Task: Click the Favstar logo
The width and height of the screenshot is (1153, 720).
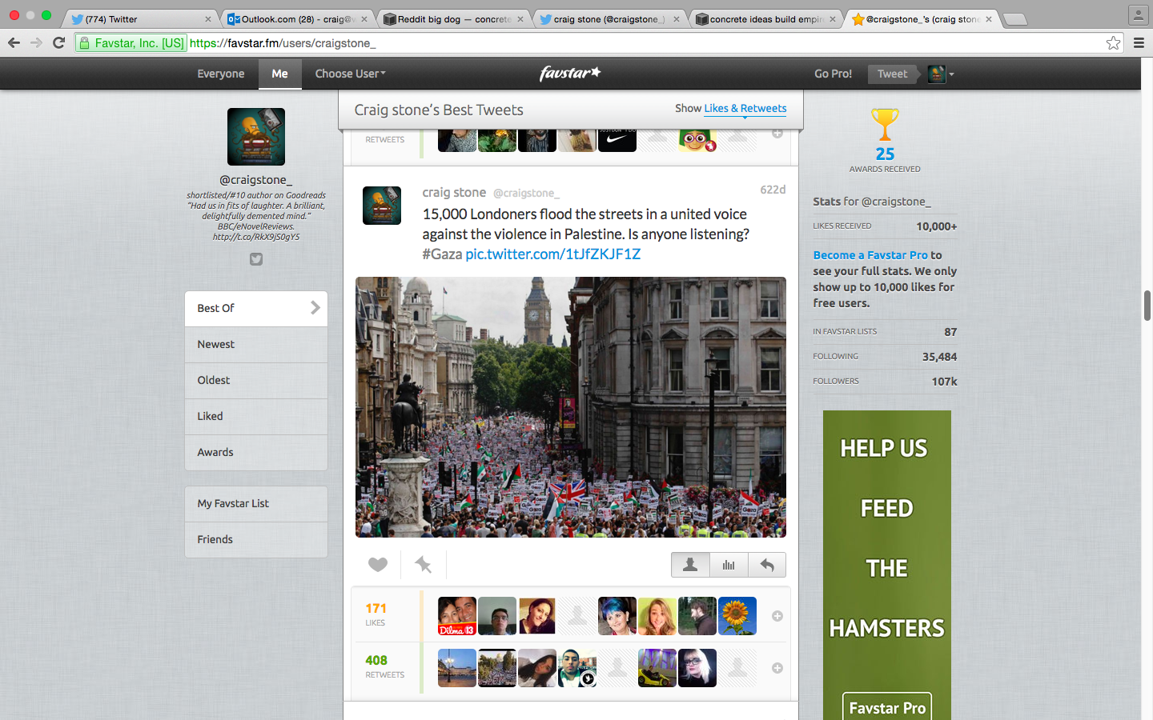Action: [x=570, y=73]
